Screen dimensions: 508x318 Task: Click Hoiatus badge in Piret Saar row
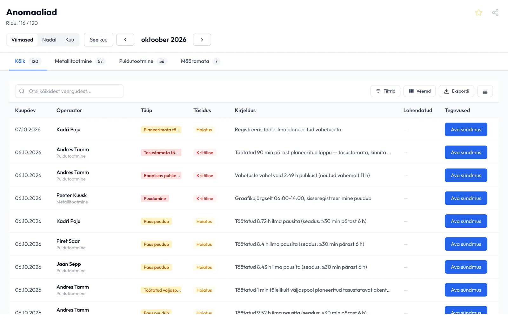tap(204, 244)
